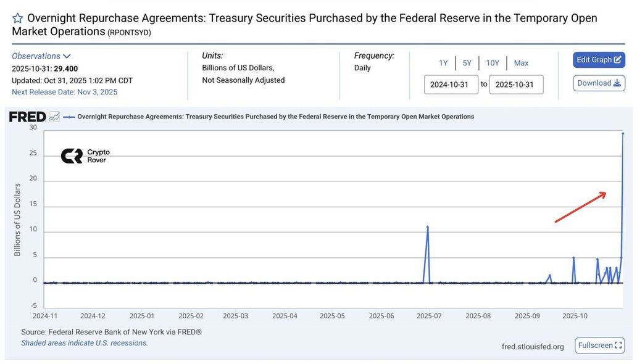Click the end date field 2025-10-31
The image size is (637, 364).
tap(516, 85)
